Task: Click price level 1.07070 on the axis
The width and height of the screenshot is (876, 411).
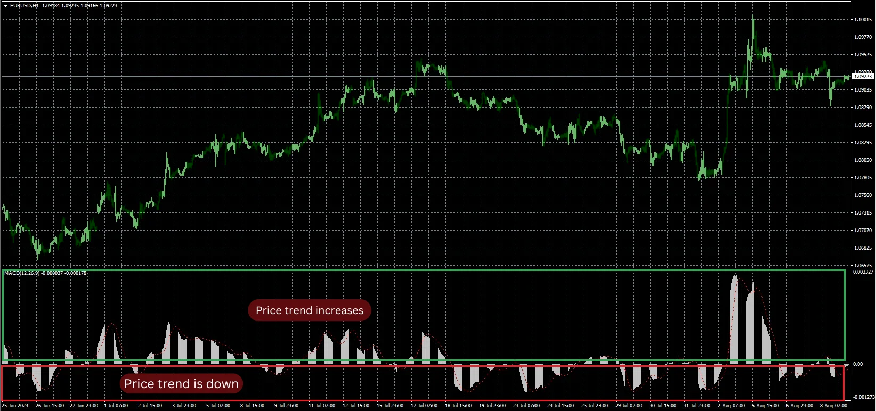Action: point(863,231)
